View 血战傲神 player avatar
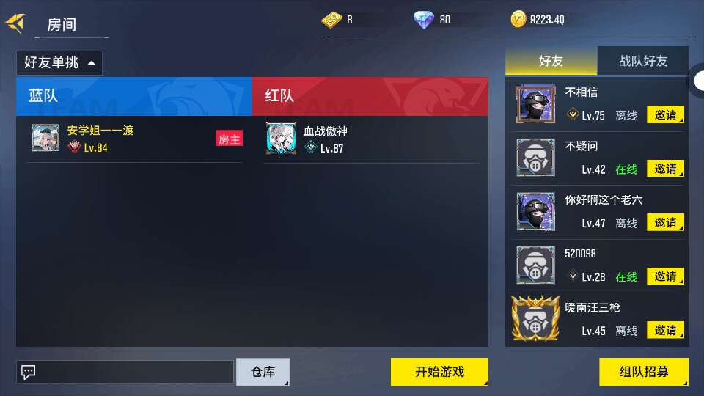The width and height of the screenshot is (704, 396). pos(281,139)
